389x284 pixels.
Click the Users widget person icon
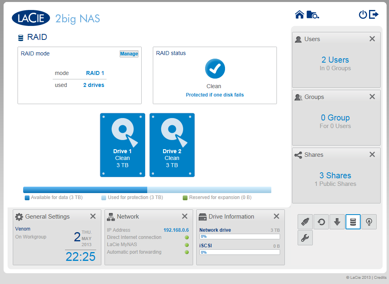pyautogui.click(x=298, y=39)
